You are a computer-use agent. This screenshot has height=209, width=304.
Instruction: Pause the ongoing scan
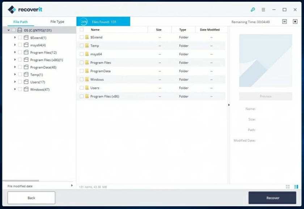284,21
